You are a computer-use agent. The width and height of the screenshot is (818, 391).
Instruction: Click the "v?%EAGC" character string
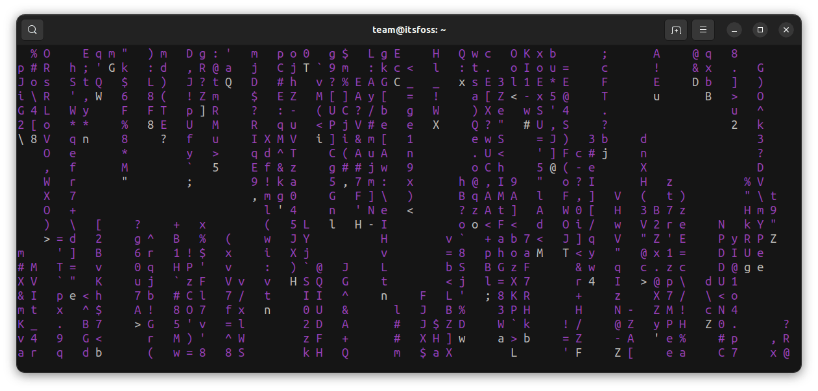(358, 82)
